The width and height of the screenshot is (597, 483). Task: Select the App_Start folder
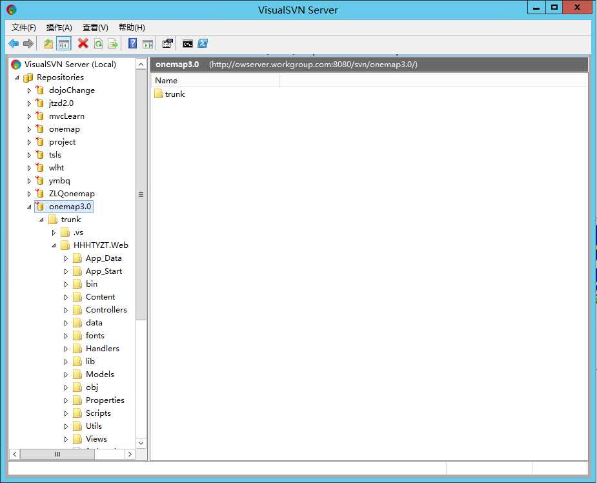(104, 271)
